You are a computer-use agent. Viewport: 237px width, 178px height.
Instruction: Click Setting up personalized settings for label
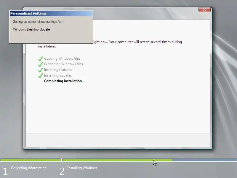[x=38, y=22]
